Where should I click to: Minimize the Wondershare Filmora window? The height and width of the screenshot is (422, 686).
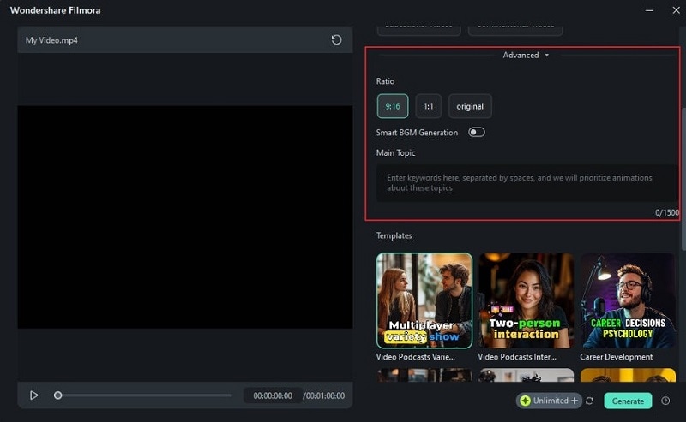tap(649, 10)
